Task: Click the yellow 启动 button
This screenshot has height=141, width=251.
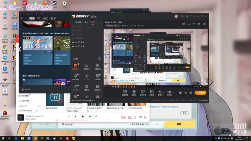Action: click(179, 124)
